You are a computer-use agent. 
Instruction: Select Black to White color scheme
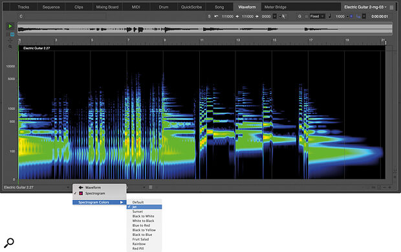point(144,216)
